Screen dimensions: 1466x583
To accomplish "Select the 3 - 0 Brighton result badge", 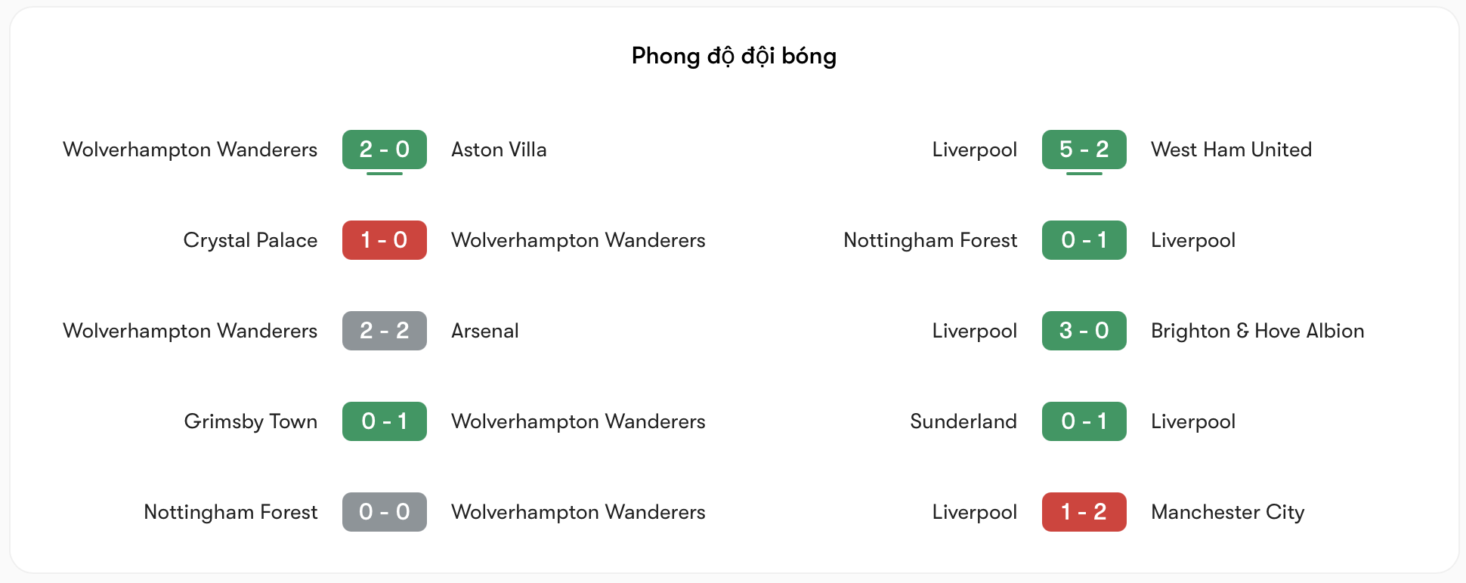I will point(1084,331).
